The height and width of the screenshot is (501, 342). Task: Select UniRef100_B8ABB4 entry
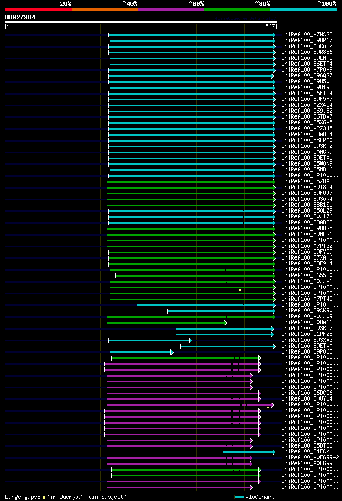coord(307,134)
